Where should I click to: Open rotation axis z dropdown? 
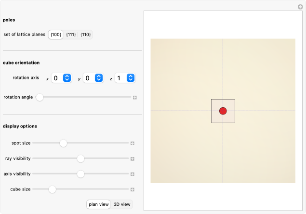pos(125,78)
